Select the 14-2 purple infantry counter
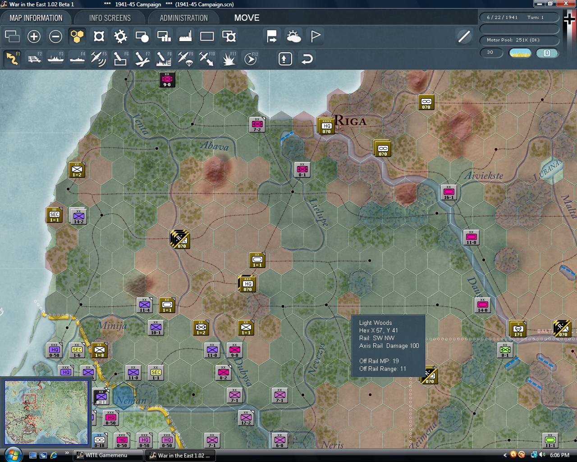 (x=78, y=216)
